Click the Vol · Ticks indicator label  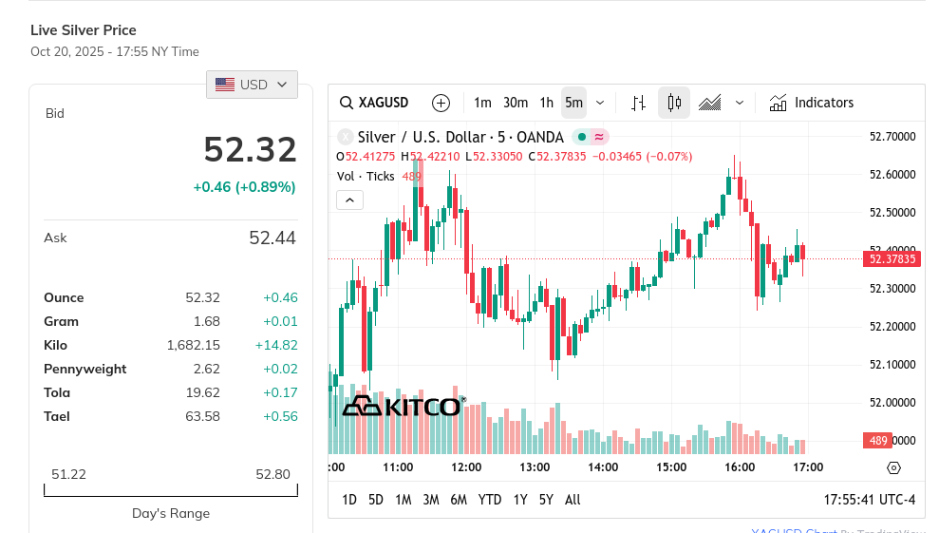[x=366, y=177]
